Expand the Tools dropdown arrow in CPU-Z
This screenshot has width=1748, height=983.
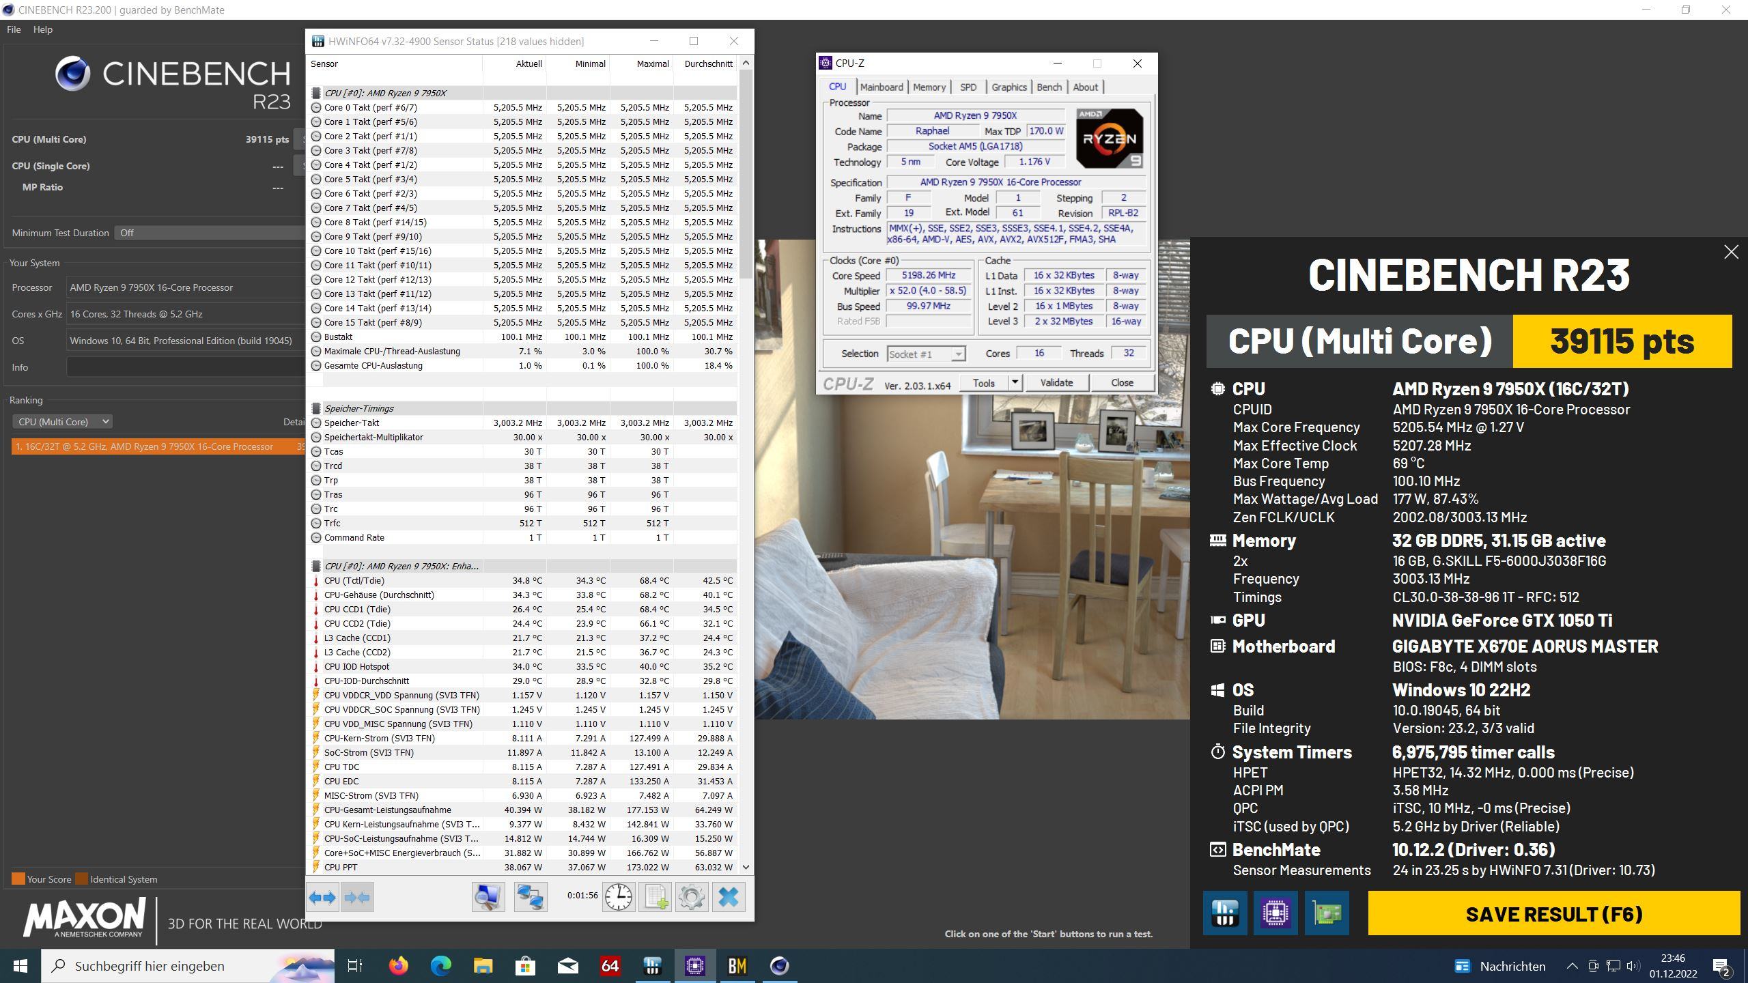point(1015,382)
